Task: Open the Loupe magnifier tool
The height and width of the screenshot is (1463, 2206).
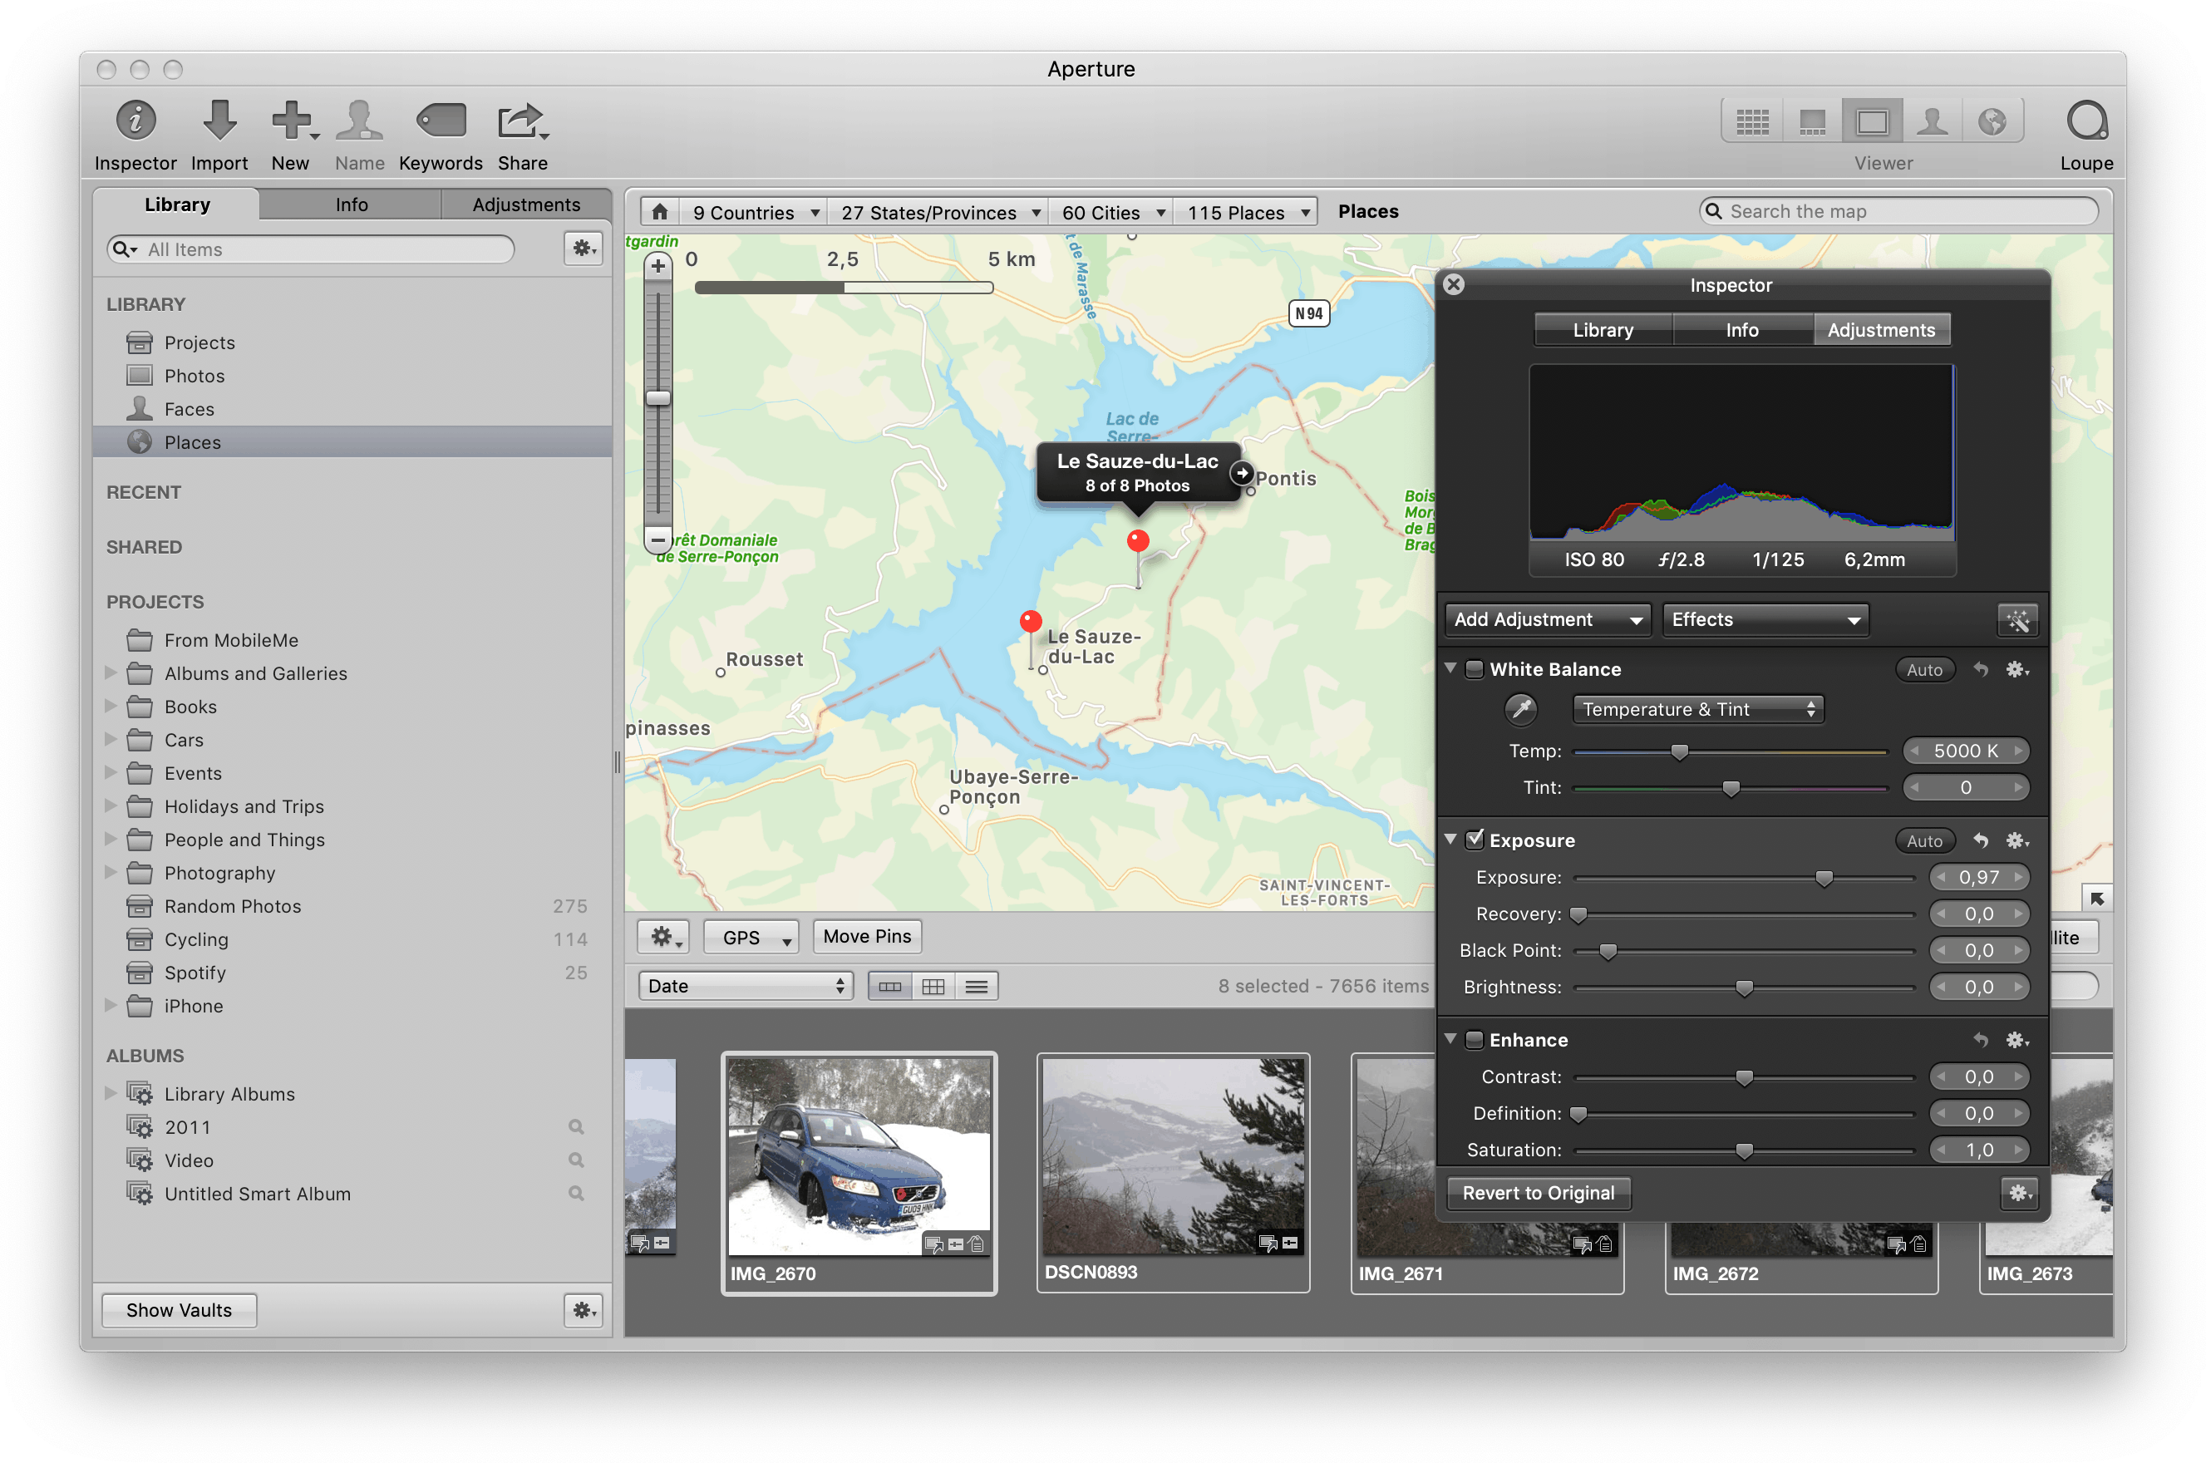Action: point(2085,122)
